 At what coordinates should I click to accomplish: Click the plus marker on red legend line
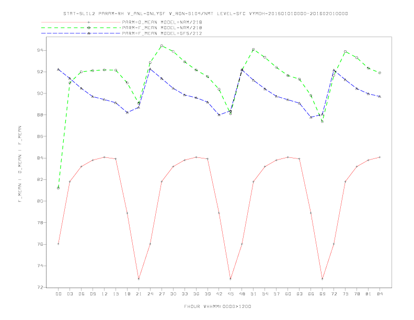click(x=89, y=22)
